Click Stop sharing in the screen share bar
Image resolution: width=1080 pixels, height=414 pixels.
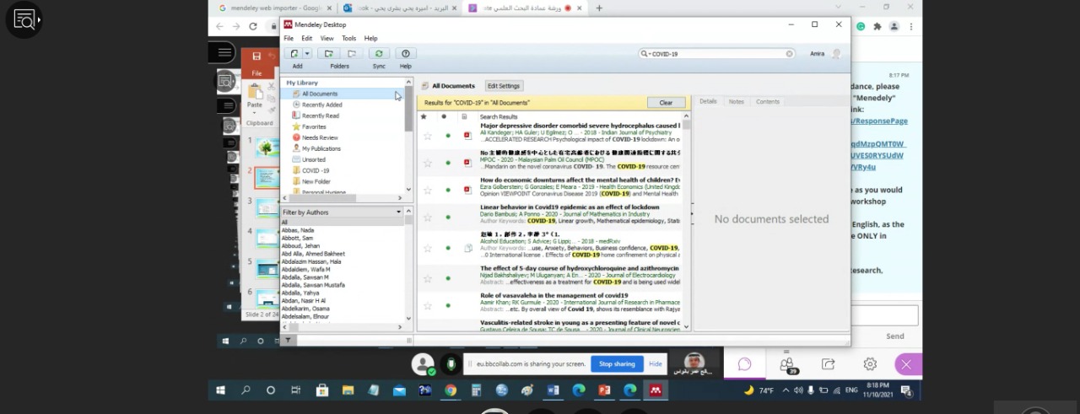click(617, 363)
